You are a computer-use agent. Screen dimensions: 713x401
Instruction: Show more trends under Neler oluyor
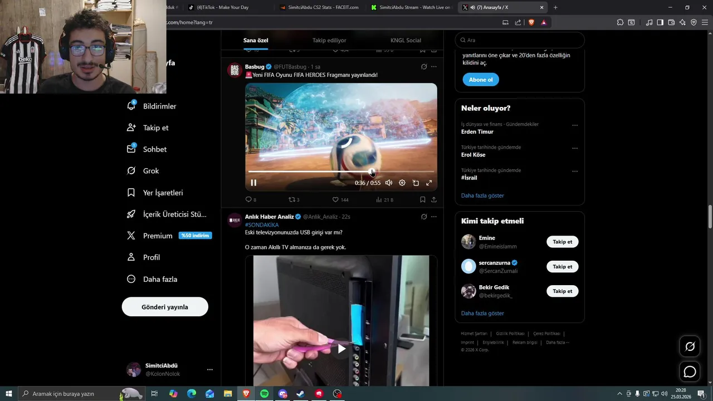482,195
